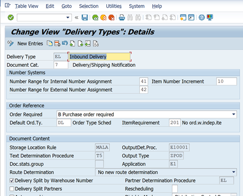Open the Help question mark icon
The height and width of the screenshot is (196, 243).
(202, 18)
